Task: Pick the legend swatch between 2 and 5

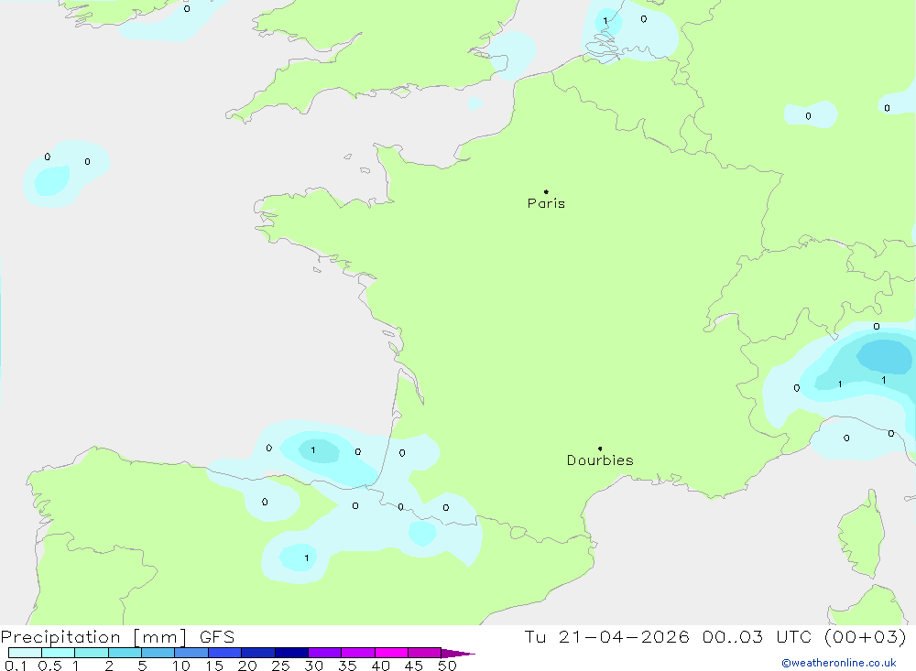Action: coord(125,653)
